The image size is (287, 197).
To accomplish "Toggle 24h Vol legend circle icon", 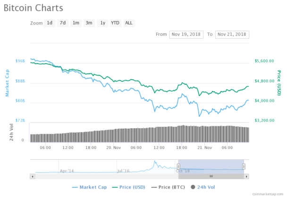I will [x=193, y=187].
